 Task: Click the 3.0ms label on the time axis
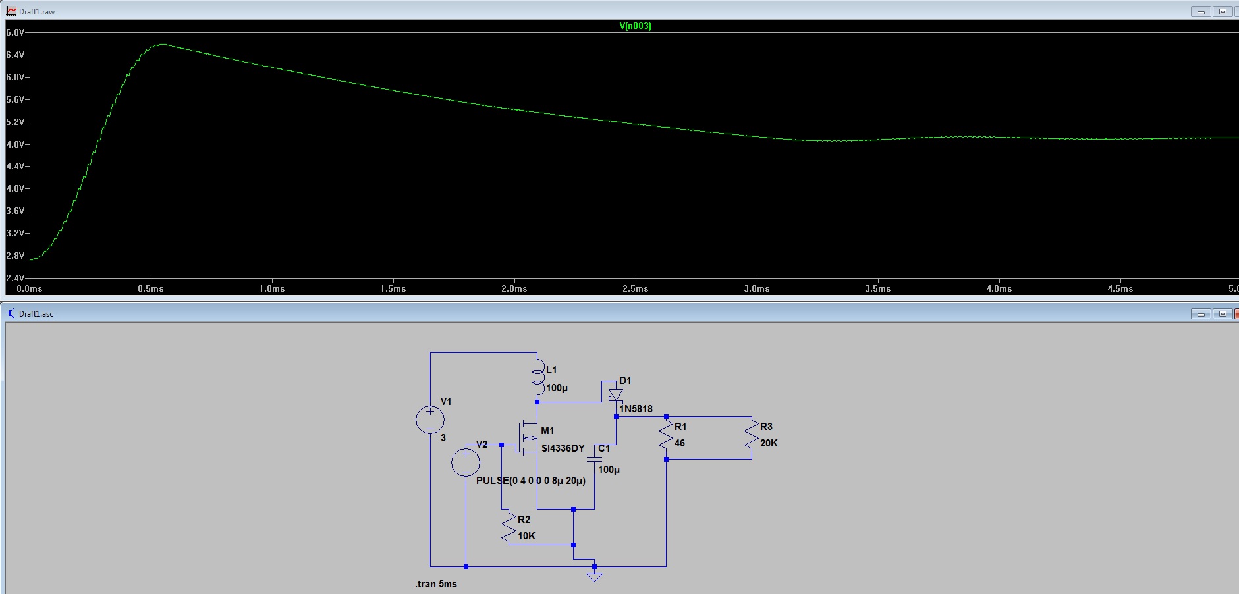pos(757,289)
